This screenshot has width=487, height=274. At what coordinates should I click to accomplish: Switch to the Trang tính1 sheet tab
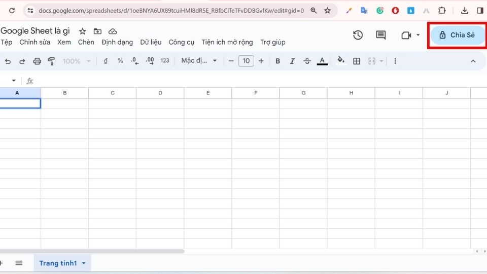tap(58, 263)
